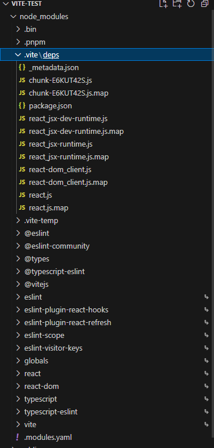Expand the .bin folder chevron
Viewport: 214px width, 448px height.
(19, 29)
